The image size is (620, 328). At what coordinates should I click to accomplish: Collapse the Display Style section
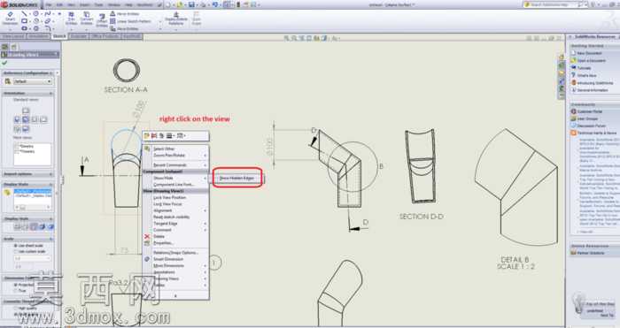51,219
